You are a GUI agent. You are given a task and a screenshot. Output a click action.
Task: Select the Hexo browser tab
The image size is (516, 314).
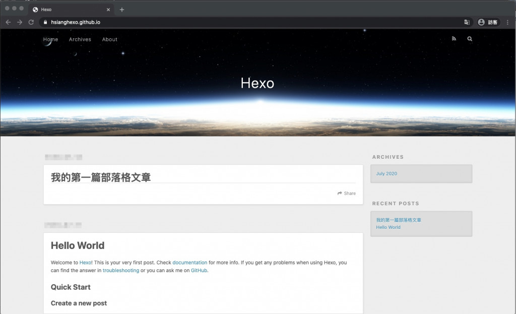point(71,10)
